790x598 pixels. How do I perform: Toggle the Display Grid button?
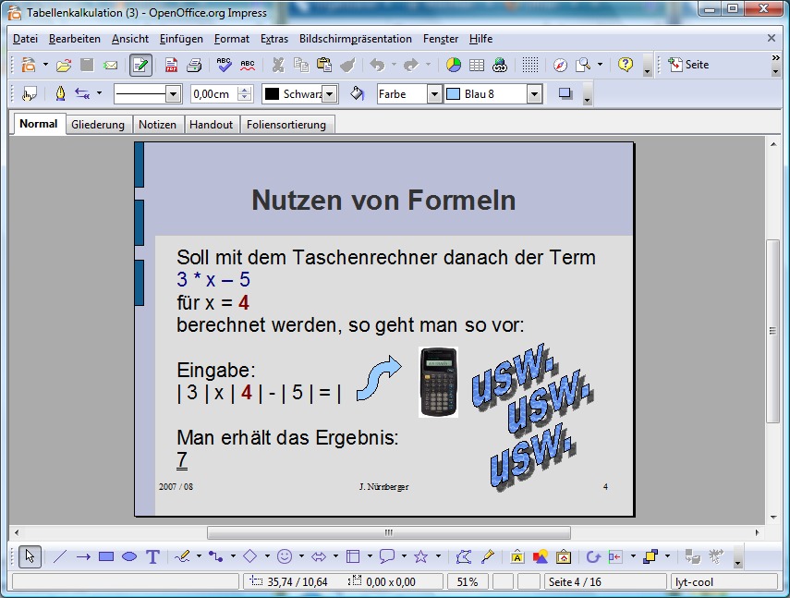click(x=529, y=65)
